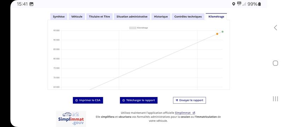This screenshot has width=283, height=127.
Task: Click Envoyer le rapport button
Action: click(189, 101)
